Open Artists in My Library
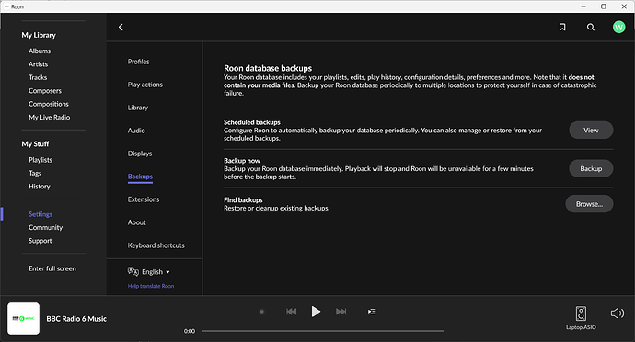Viewport: 635px width, 342px height. (38, 64)
